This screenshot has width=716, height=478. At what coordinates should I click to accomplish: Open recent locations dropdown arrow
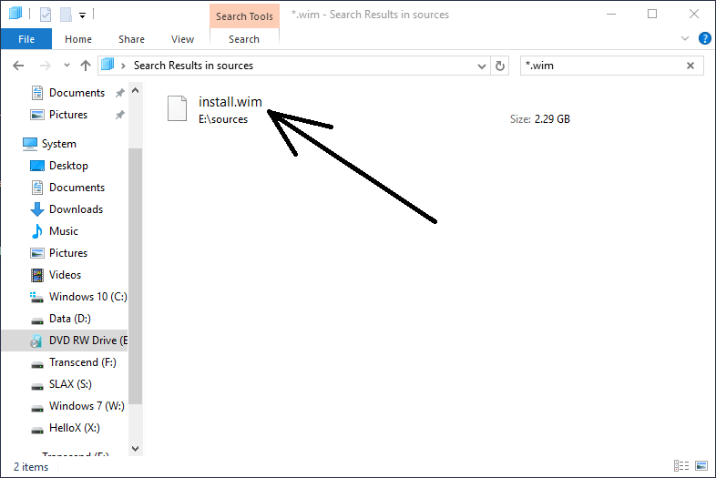point(65,66)
